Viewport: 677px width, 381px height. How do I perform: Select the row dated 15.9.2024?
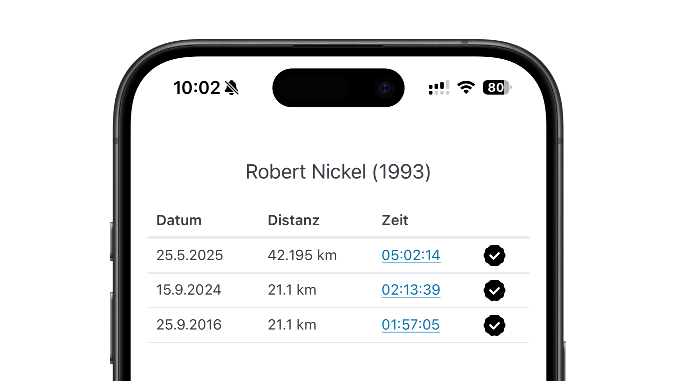point(189,290)
